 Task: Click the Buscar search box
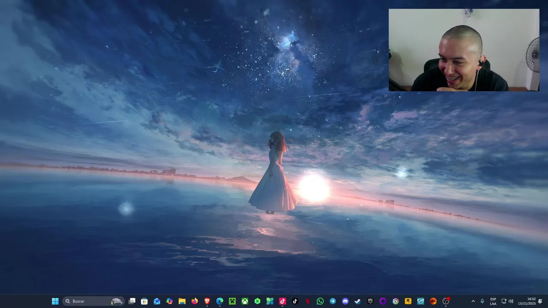93,301
